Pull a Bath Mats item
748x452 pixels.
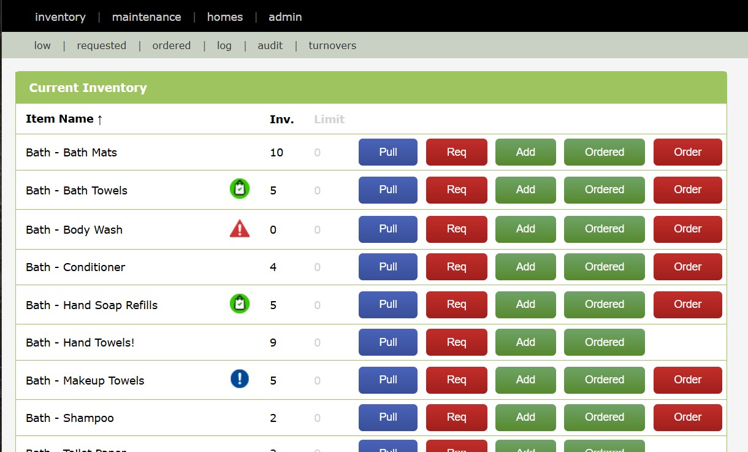[x=388, y=152]
